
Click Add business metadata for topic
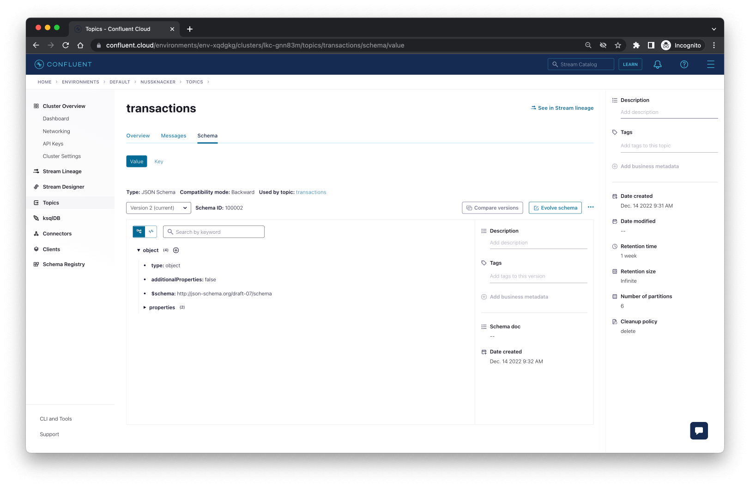(x=645, y=166)
